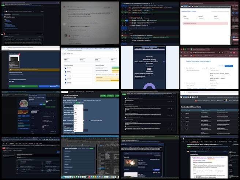Open Pull requests tab in rental tracking PR window
Viewport: 240px width, 180px height.
194,141
